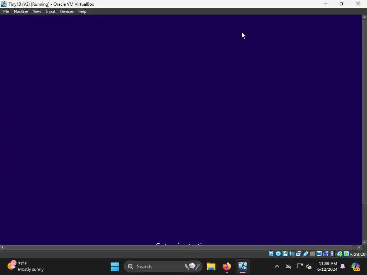
Task: Open the Machine menu
Action: pos(21,11)
